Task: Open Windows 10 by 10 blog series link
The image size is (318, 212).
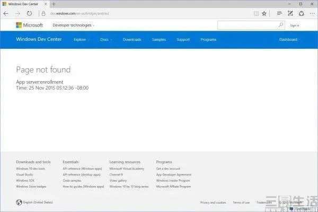Action: 129,187
